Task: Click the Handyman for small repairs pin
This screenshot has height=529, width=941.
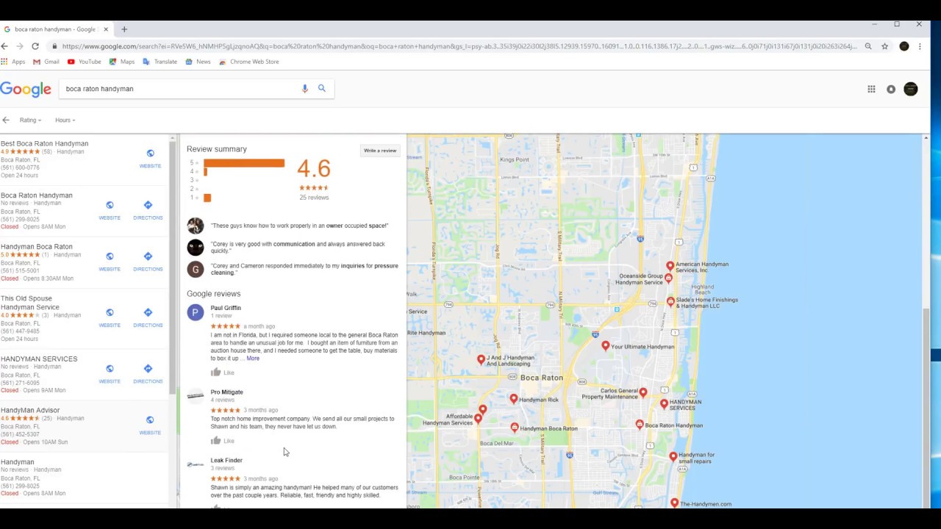Action: (673, 456)
